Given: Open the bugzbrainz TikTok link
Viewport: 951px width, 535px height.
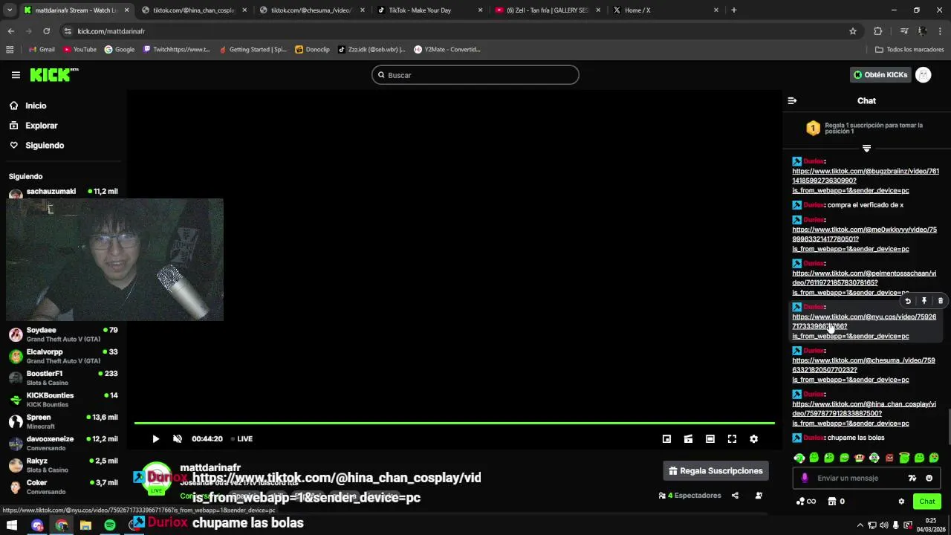Looking at the screenshot, I should point(866,181).
